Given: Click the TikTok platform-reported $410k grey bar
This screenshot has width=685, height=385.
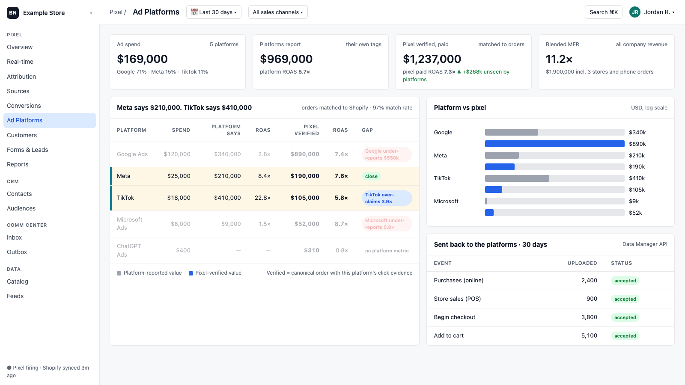Looking at the screenshot, I should pos(517,178).
